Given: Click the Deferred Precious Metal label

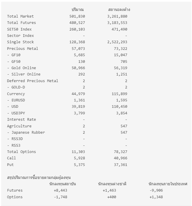Looking at the screenshot, I should [32, 81].
